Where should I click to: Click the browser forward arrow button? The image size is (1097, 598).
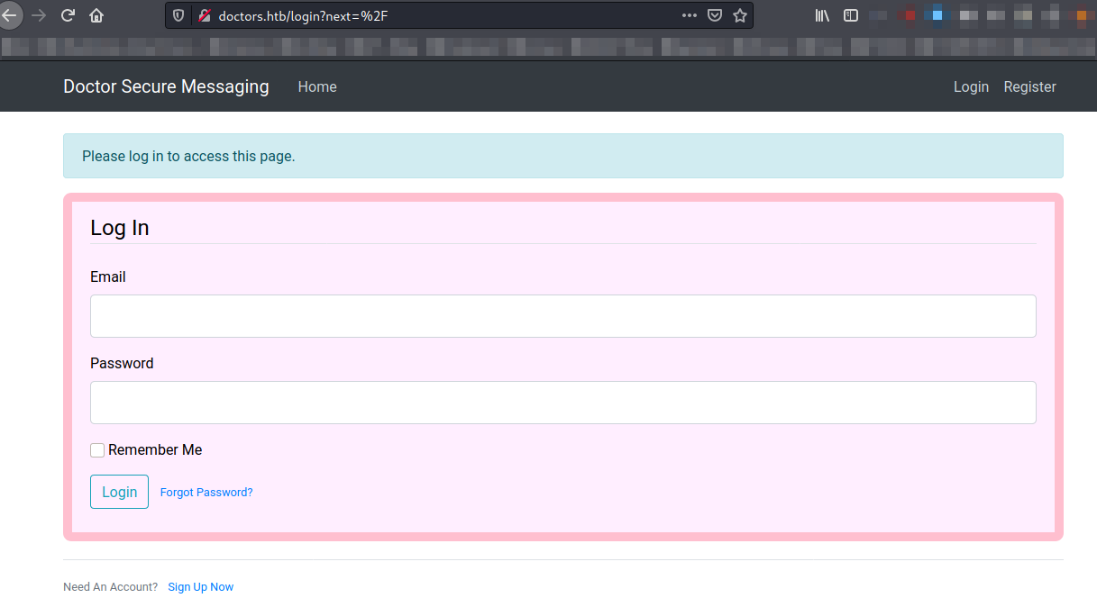38,15
